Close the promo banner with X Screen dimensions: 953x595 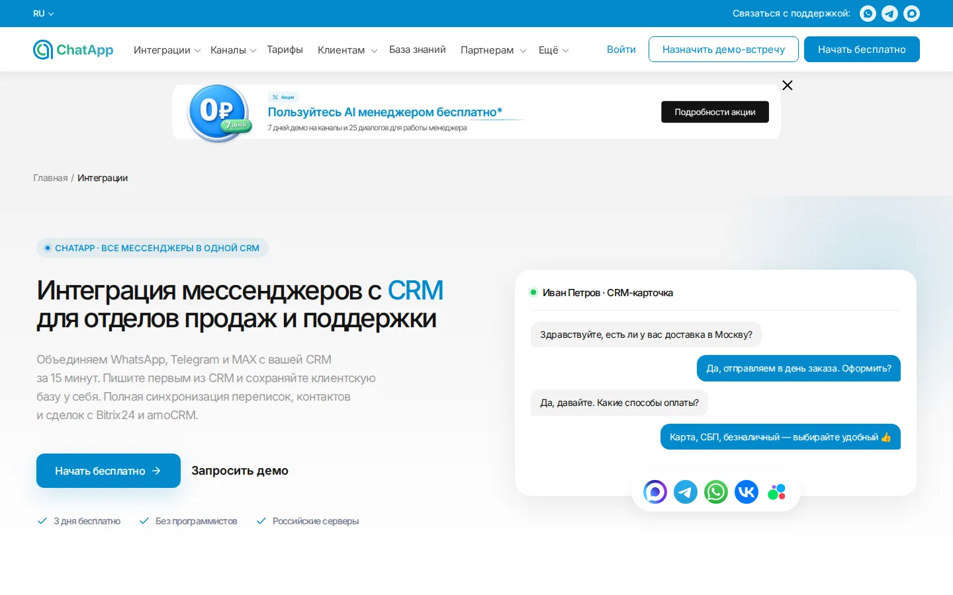(x=788, y=85)
